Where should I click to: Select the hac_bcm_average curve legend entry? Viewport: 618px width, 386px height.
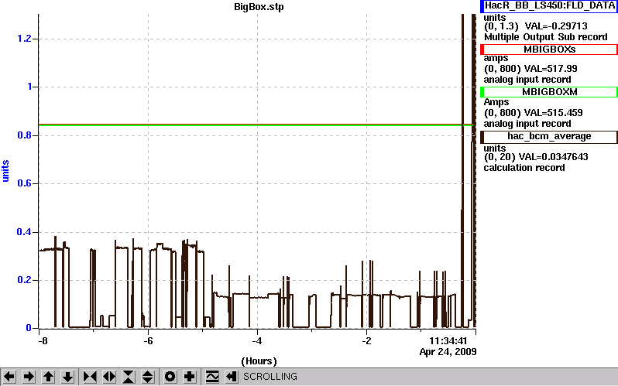click(548, 136)
